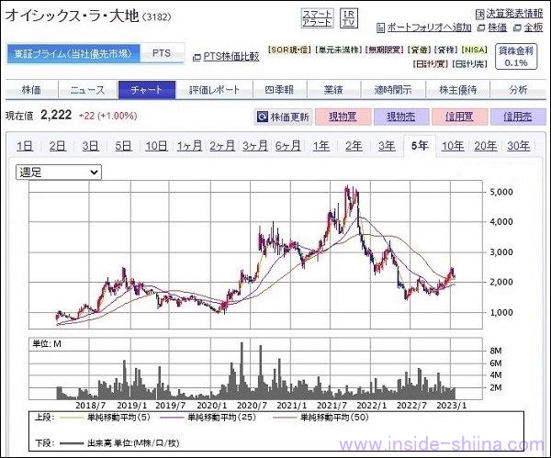This screenshot has width=551, height=458.
Task: Click the 決算発表情報 document icon
Action: tap(479, 14)
